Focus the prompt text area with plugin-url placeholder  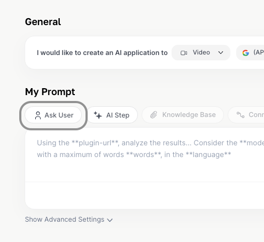[x=144, y=155]
